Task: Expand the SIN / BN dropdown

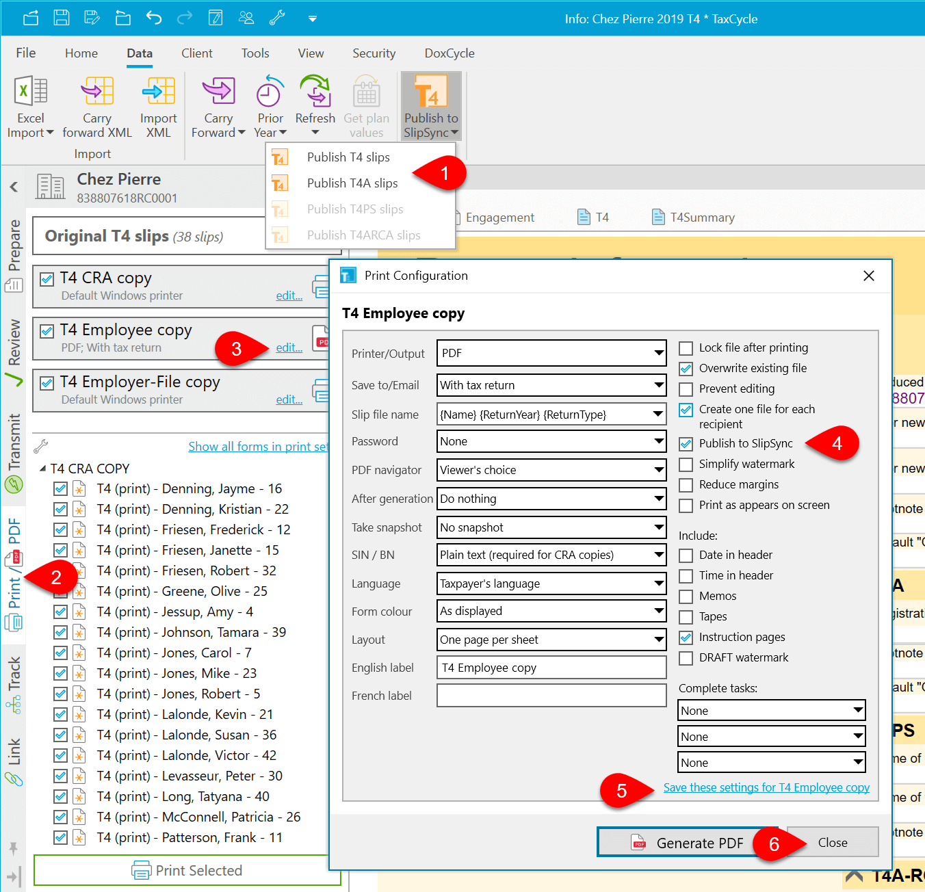Action: click(x=551, y=555)
